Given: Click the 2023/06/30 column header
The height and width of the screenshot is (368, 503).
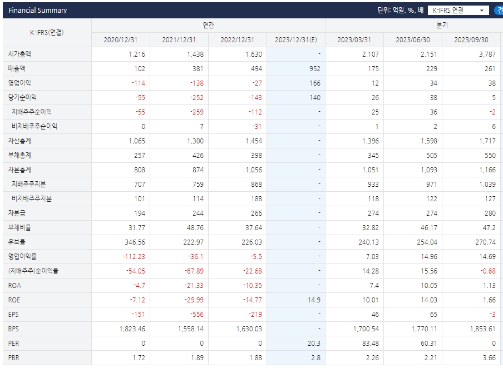Looking at the screenshot, I should coord(412,40).
